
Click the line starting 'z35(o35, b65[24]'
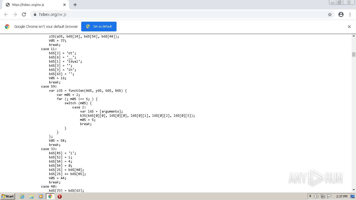coord(84,36)
